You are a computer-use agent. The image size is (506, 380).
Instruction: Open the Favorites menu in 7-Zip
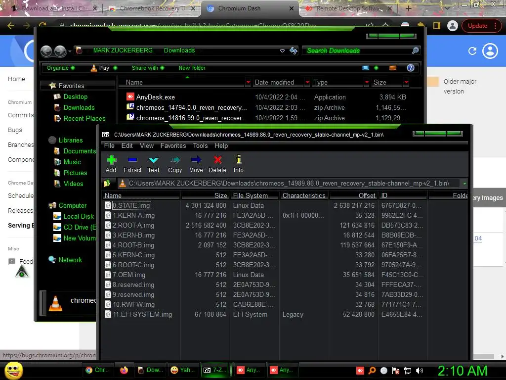click(x=173, y=146)
